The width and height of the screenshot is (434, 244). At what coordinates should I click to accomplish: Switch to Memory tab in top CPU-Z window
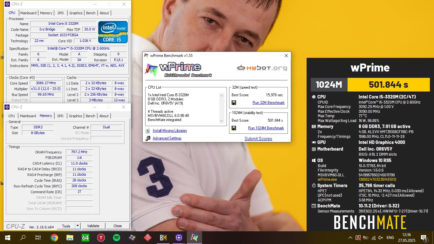tap(46, 13)
